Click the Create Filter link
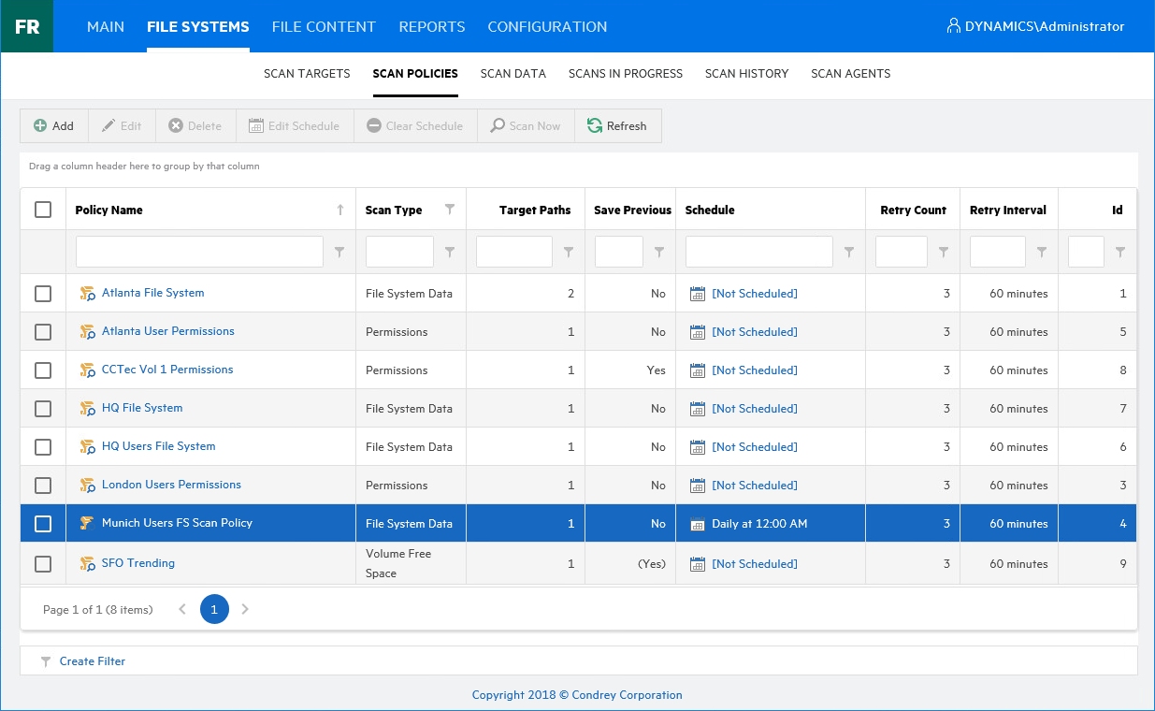The image size is (1155, 711). 92,661
